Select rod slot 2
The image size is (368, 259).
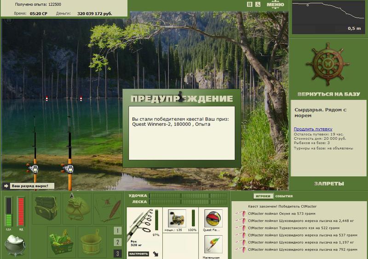[118, 242]
